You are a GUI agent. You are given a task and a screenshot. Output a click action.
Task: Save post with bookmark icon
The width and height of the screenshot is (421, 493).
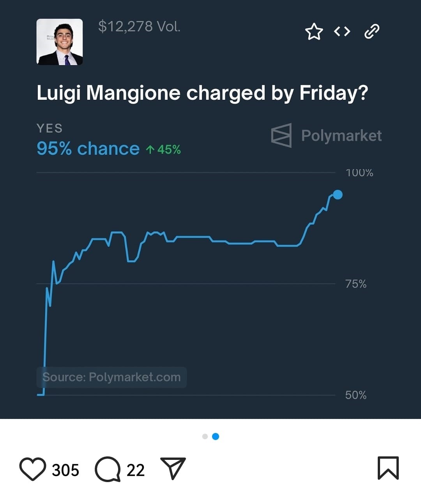(388, 468)
